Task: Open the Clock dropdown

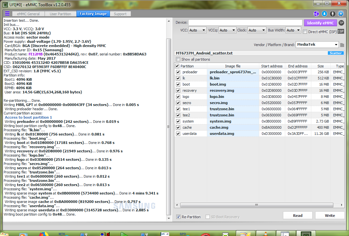Action: point(257,30)
